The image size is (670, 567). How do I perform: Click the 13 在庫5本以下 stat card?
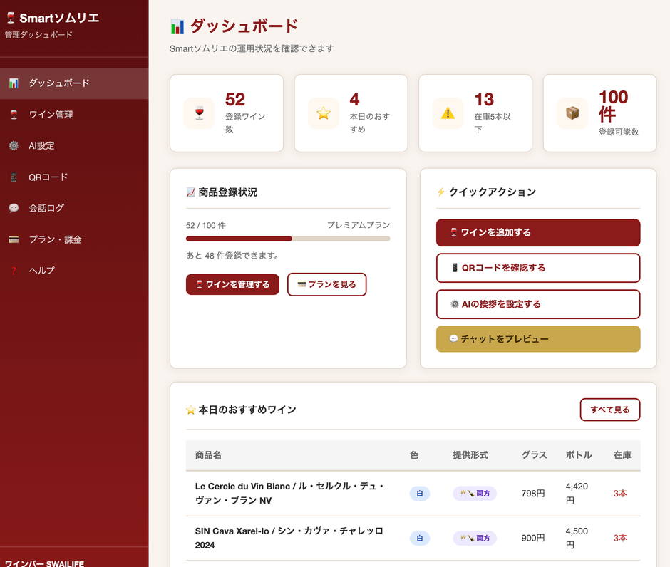point(475,113)
